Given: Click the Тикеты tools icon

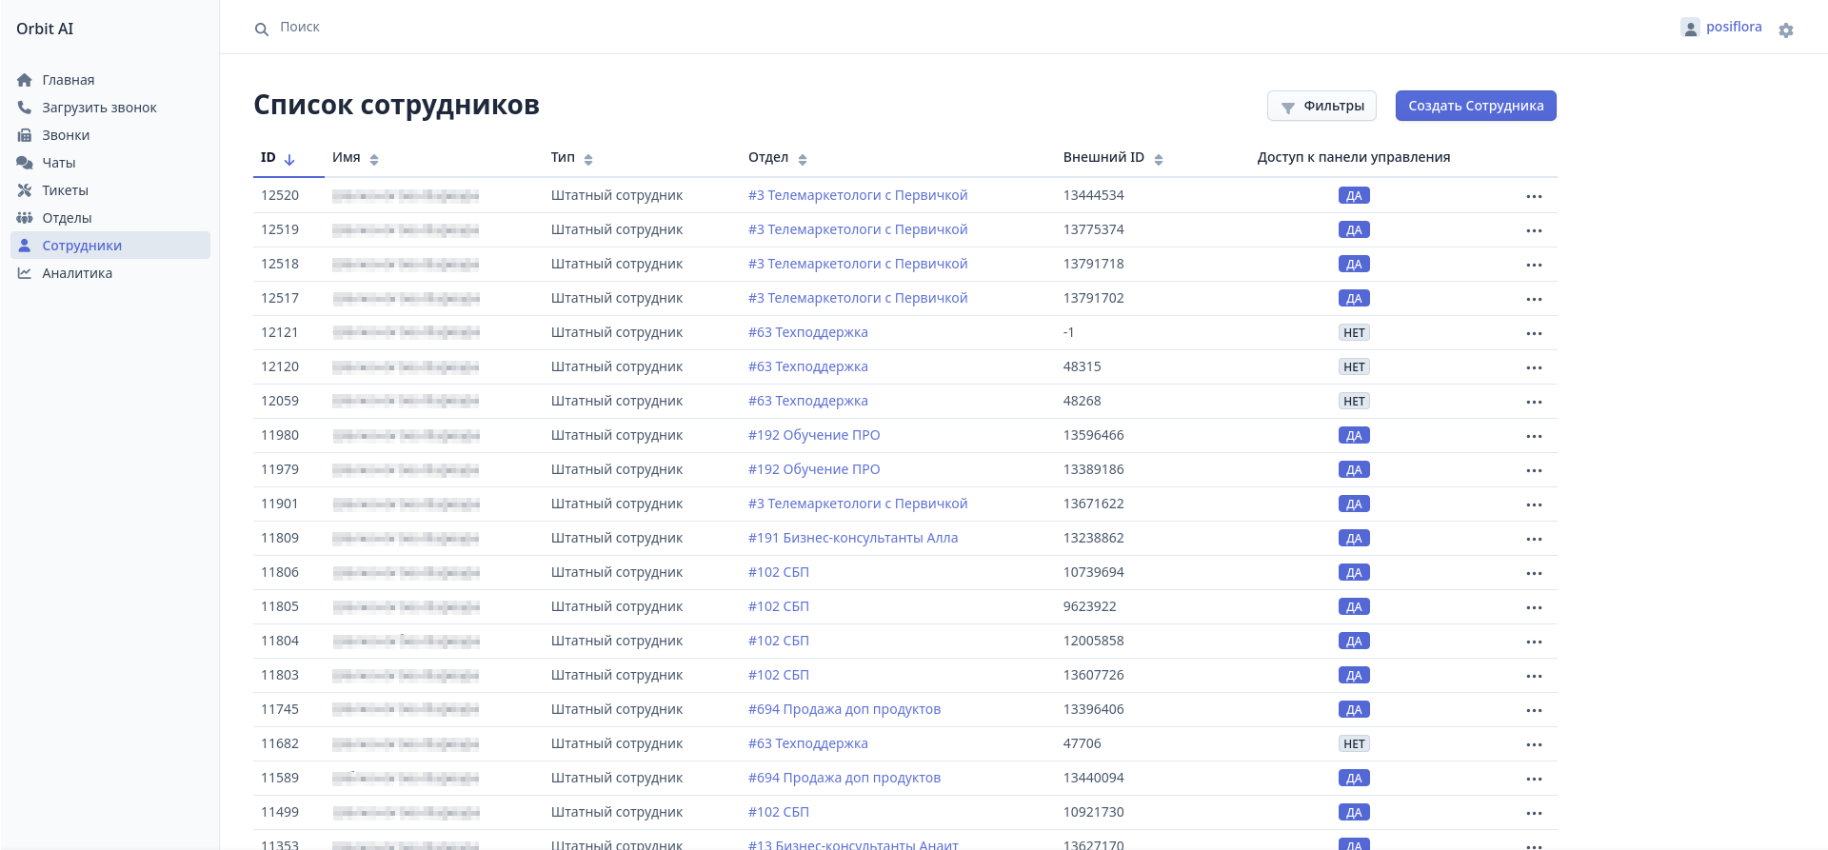Looking at the screenshot, I should pos(25,190).
